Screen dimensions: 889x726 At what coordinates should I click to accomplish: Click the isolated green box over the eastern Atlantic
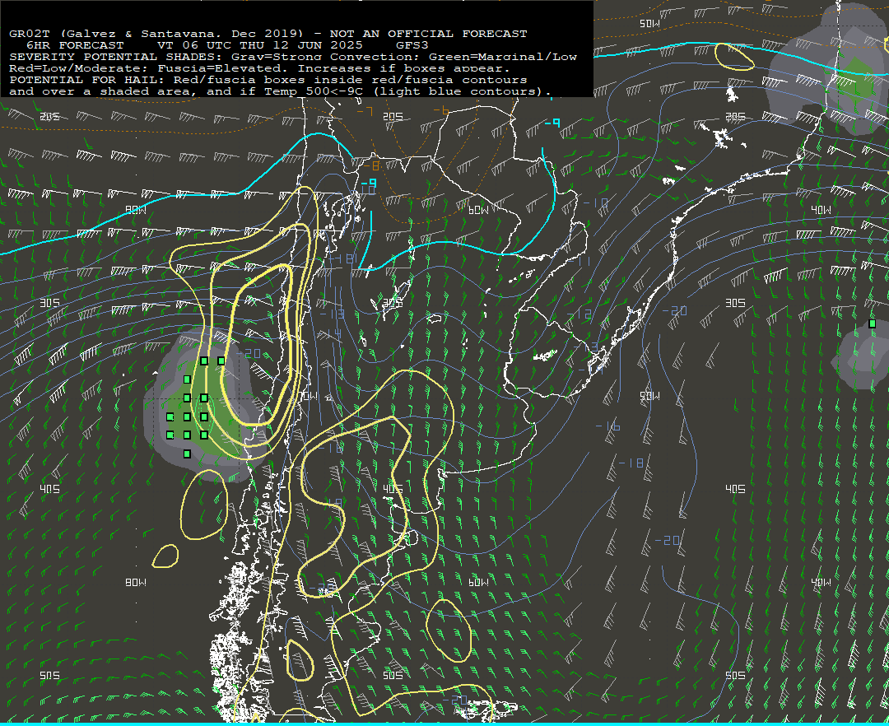coord(872,323)
